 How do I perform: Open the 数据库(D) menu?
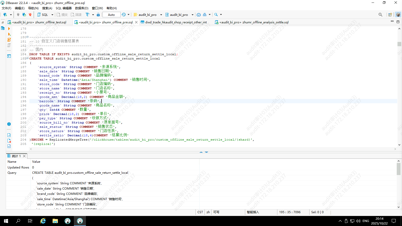[82, 8]
